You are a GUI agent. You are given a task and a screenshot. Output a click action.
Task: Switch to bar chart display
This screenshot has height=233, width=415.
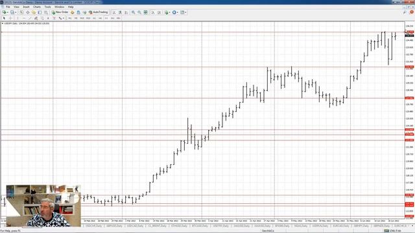tap(114, 12)
